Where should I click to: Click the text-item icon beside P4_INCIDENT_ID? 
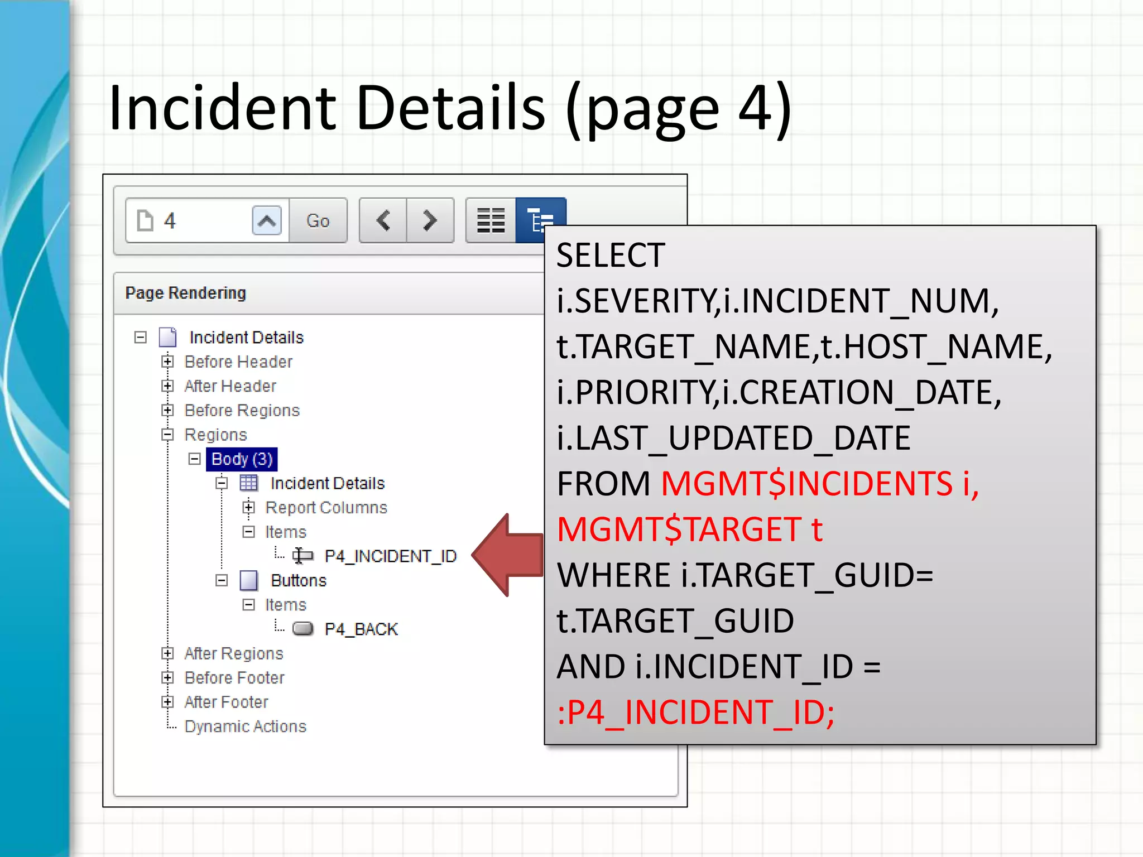[303, 556]
